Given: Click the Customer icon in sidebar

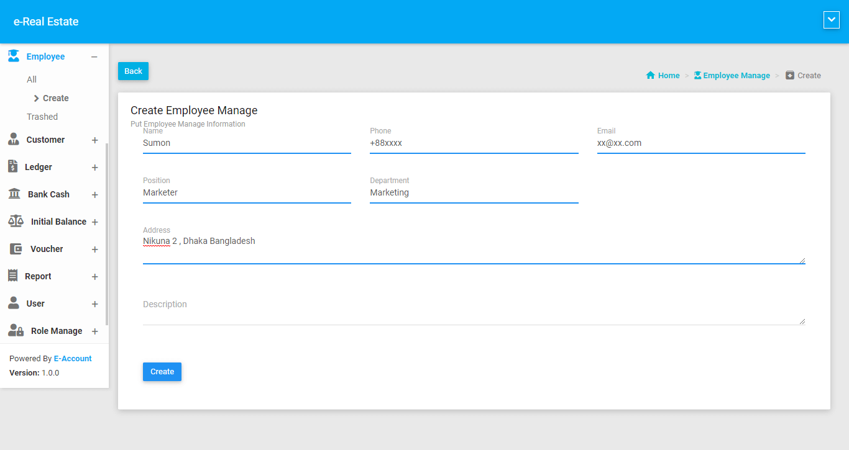Looking at the screenshot, I should pos(14,140).
